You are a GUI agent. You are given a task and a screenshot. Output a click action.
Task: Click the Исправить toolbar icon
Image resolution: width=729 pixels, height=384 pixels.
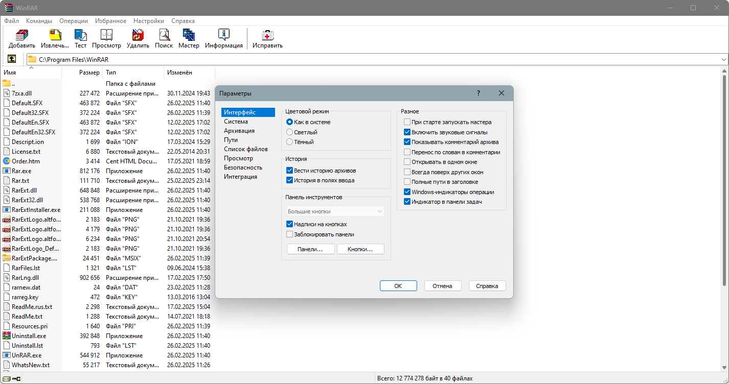tap(267, 35)
